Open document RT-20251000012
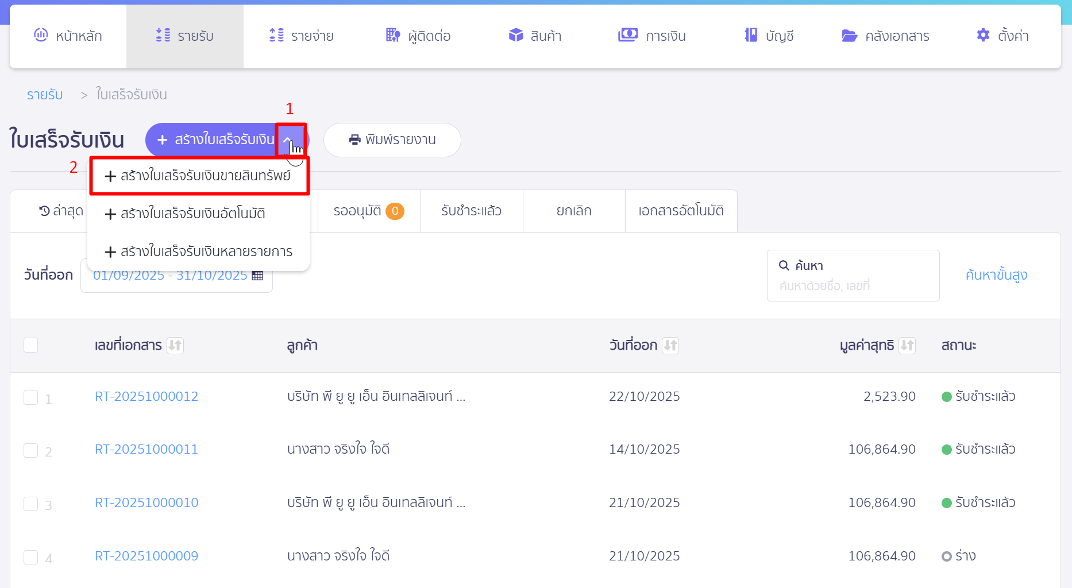The width and height of the screenshot is (1072, 588). click(146, 396)
